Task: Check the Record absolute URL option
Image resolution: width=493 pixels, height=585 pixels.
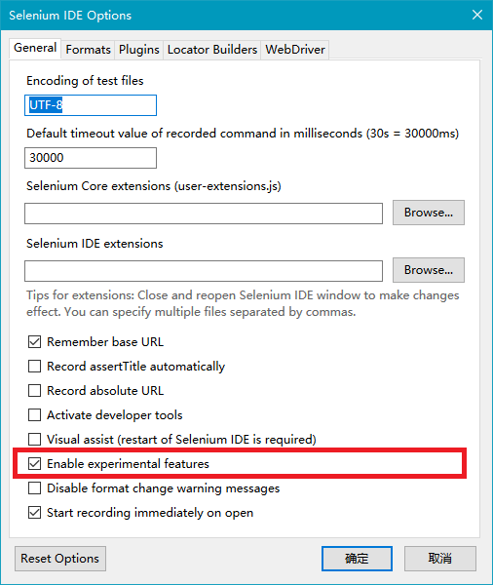Action: point(35,391)
